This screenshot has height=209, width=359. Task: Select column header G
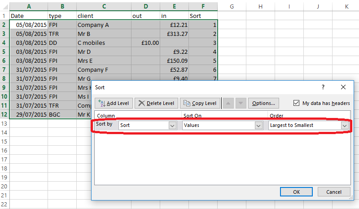point(232,6)
